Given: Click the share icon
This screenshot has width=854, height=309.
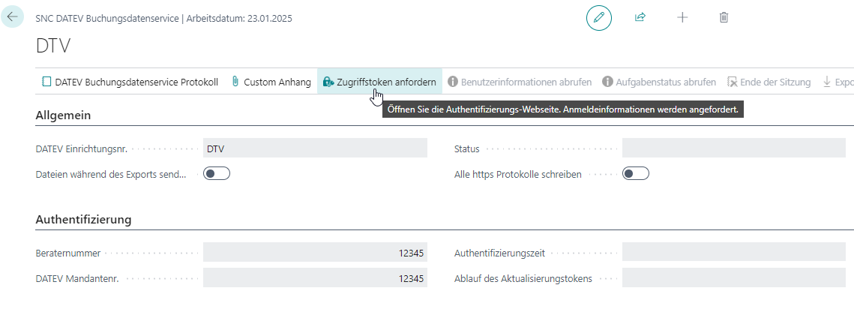Looking at the screenshot, I should [640, 17].
